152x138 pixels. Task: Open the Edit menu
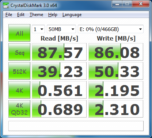[x=21, y=15]
